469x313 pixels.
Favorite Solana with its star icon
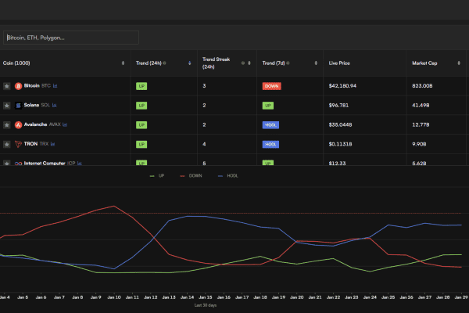[6, 106]
